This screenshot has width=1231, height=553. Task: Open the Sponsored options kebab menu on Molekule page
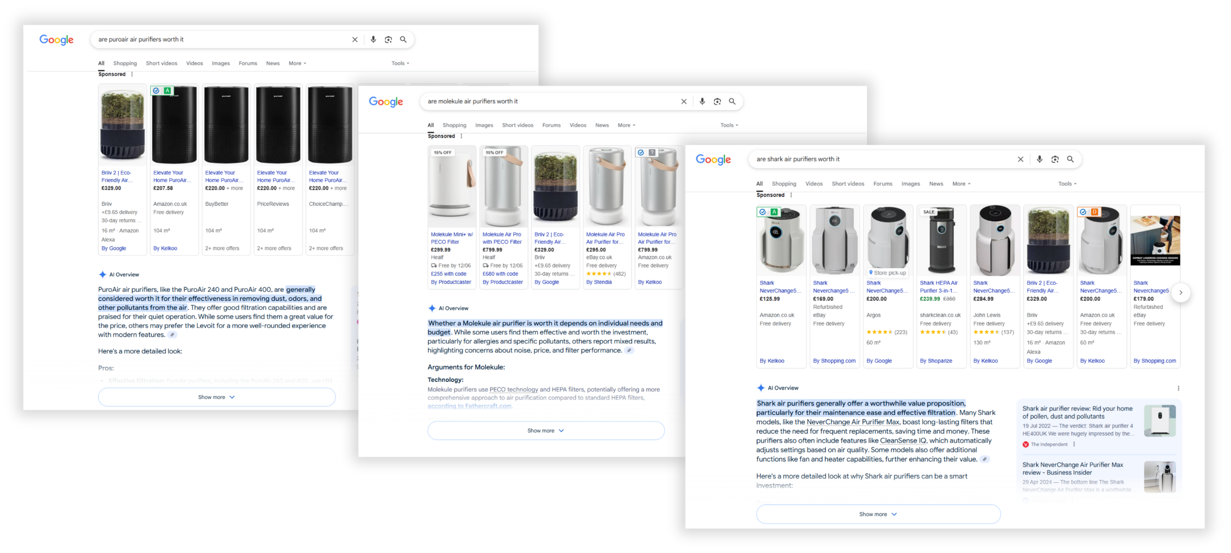[462, 136]
